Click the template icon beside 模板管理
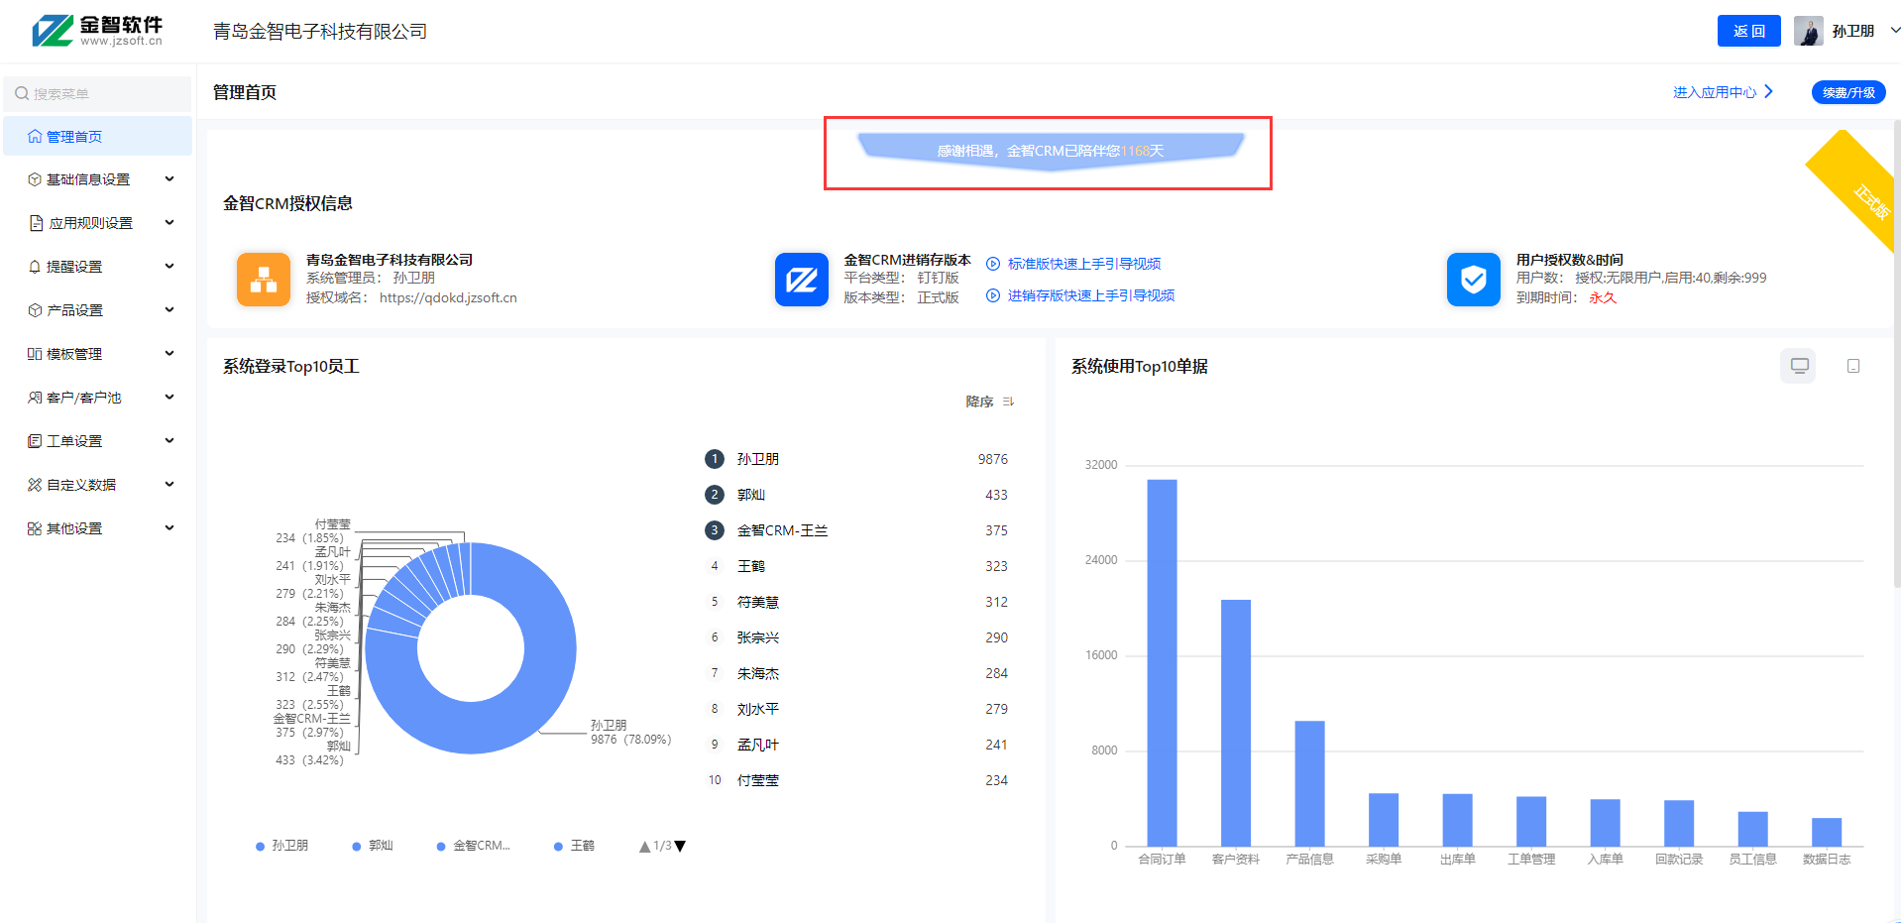Viewport: 1901px width, 923px height. [35, 354]
